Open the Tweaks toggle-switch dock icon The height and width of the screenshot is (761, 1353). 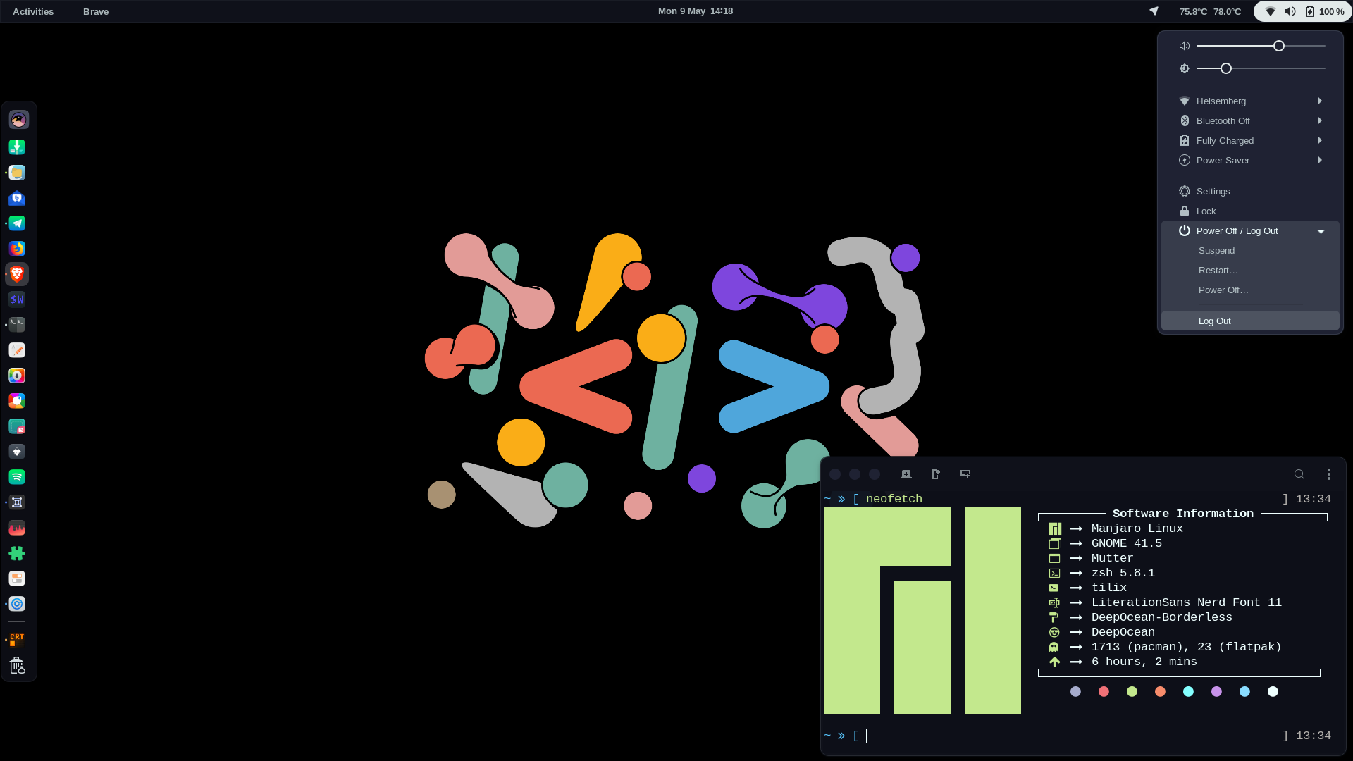click(x=17, y=579)
